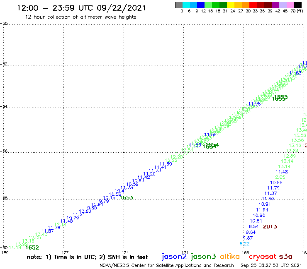Click the black swatch in the color scale
This screenshot has width=307, height=269.
297,5
